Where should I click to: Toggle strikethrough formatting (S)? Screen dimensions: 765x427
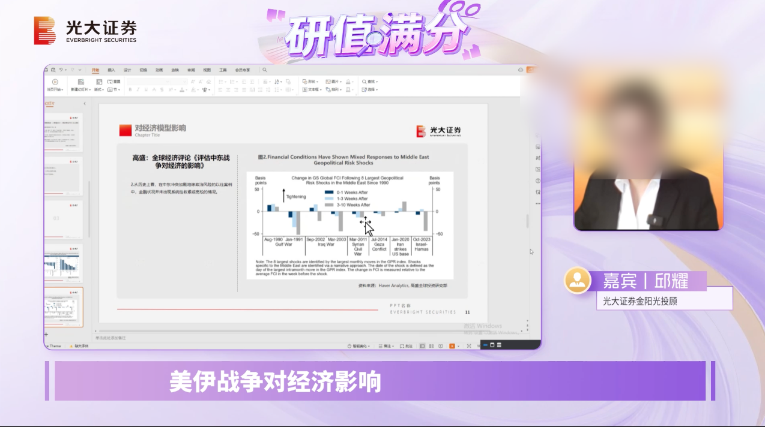click(x=162, y=89)
